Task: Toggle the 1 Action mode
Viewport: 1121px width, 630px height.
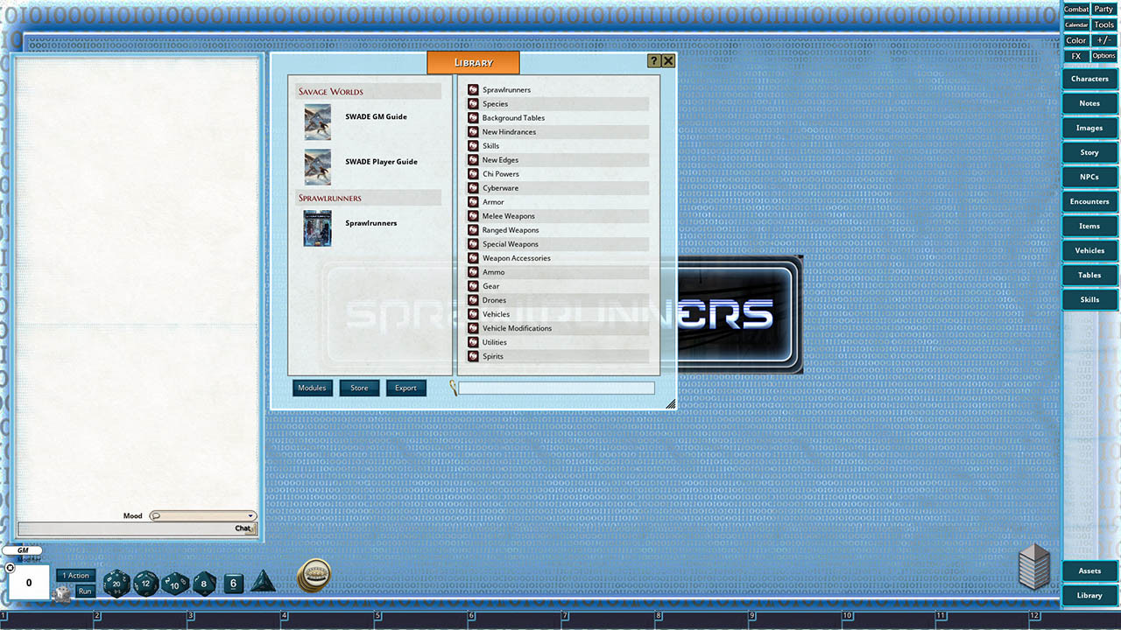Action: click(x=75, y=575)
